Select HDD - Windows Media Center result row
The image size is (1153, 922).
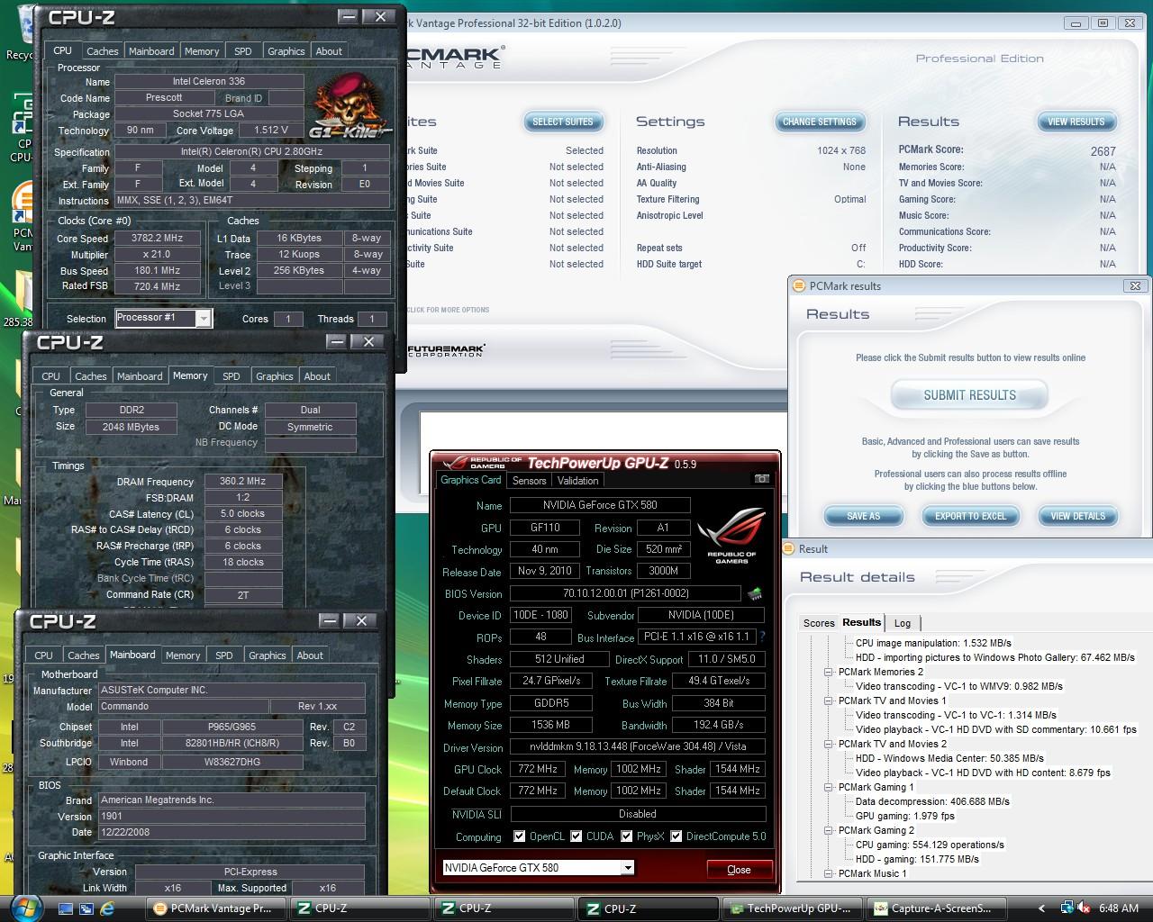[949, 758]
